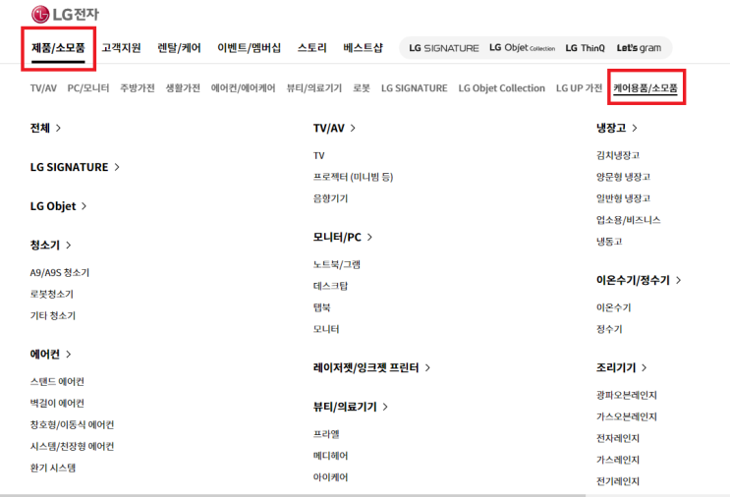This screenshot has height=497, width=730.
Task: Expand the 뷰티/의료기기 heading in the middle column
Action: [351, 407]
